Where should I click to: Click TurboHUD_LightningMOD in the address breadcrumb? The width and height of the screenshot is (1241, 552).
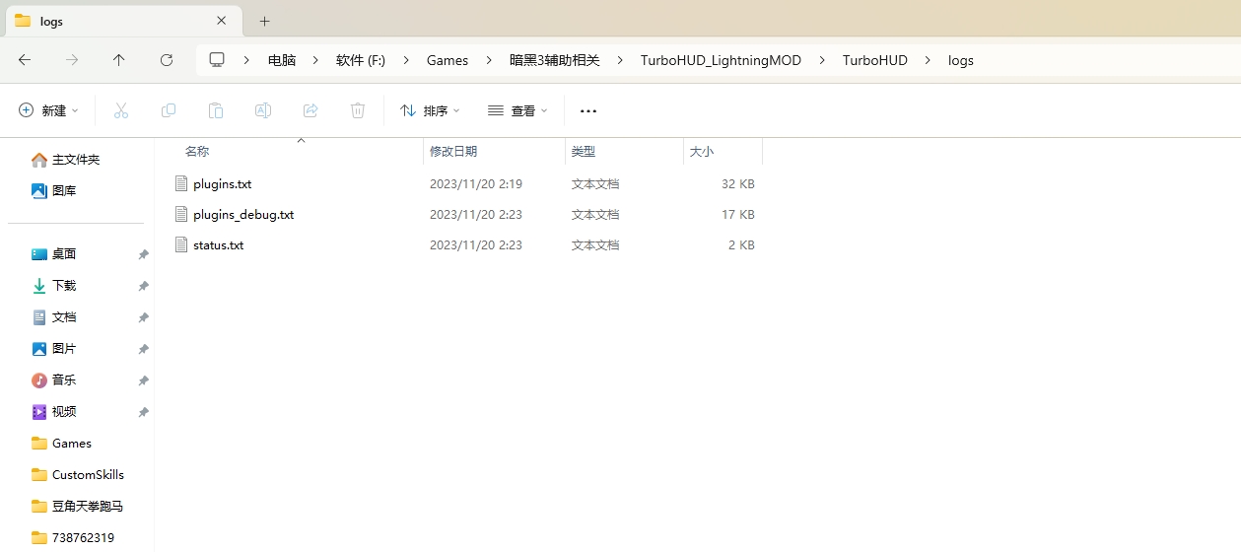pos(721,60)
